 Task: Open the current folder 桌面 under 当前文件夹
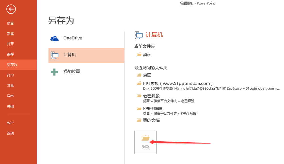[x=147, y=55]
